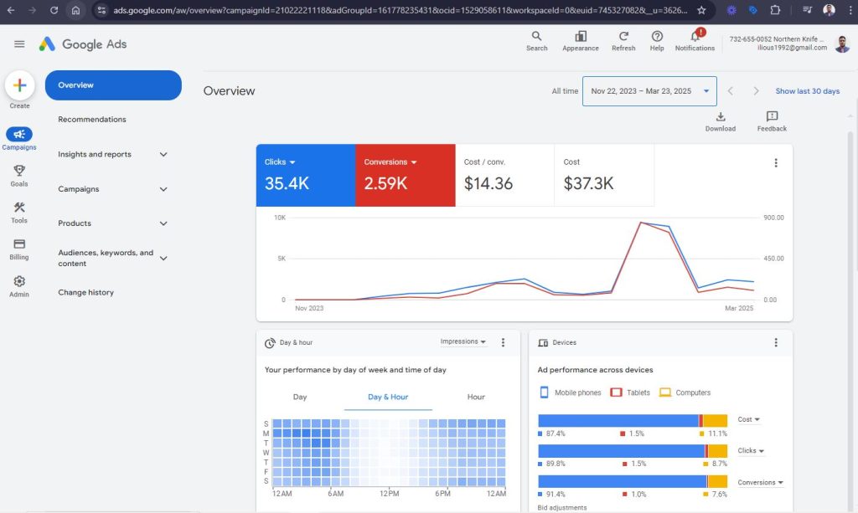Click Show last 30 days link
The height and width of the screenshot is (513, 858).
pyautogui.click(x=807, y=91)
